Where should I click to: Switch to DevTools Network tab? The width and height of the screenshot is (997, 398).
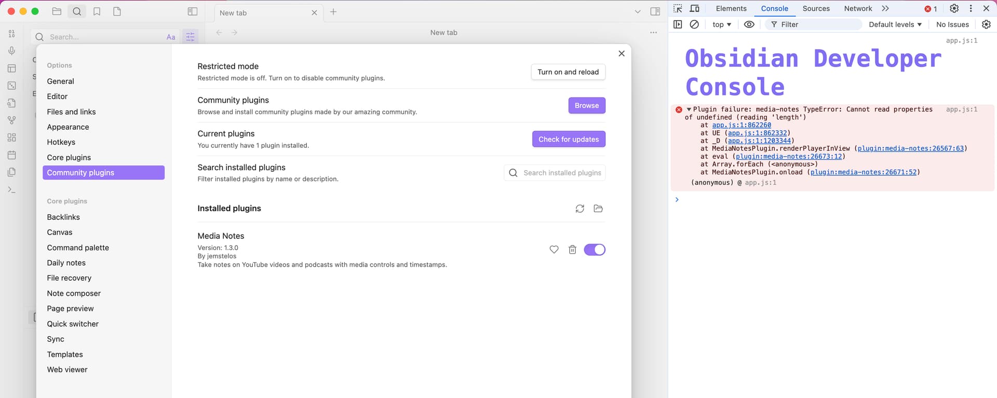click(x=858, y=8)
